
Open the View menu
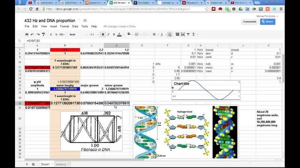click(44, 26)
